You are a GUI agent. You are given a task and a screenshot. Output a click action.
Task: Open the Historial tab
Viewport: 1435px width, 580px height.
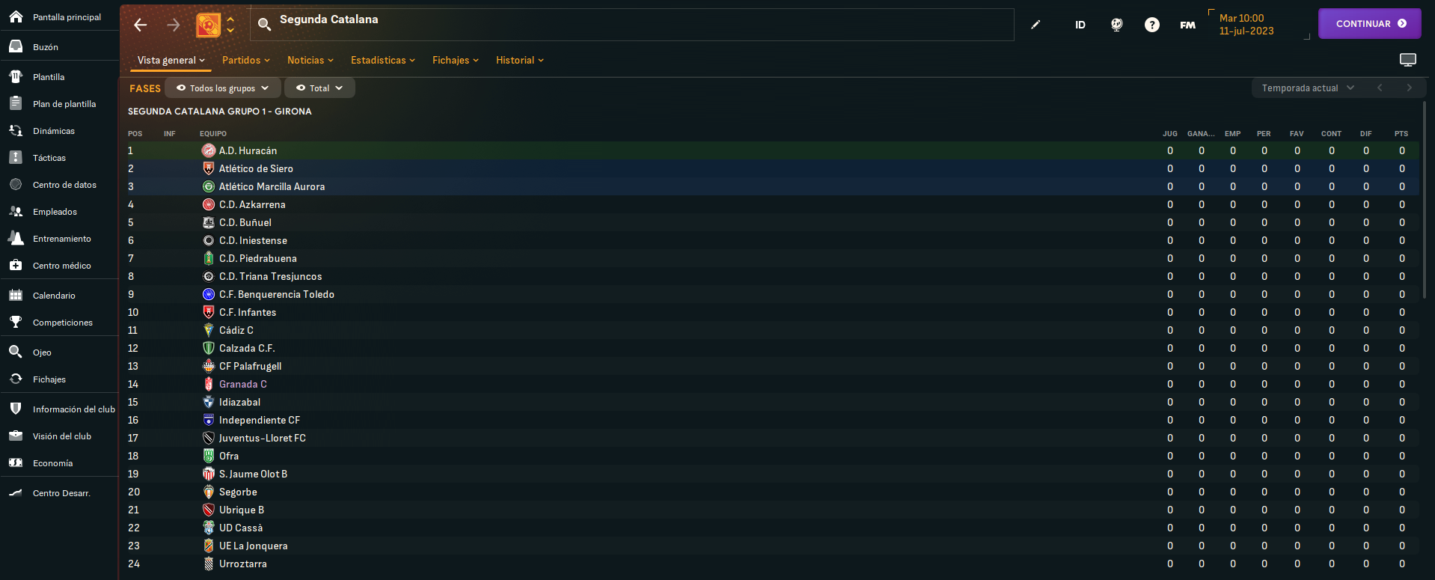(x=519, y=60)
